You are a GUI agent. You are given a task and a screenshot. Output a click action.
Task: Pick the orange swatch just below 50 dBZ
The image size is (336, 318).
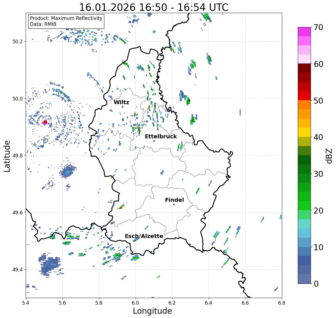(x=304, y=105)
